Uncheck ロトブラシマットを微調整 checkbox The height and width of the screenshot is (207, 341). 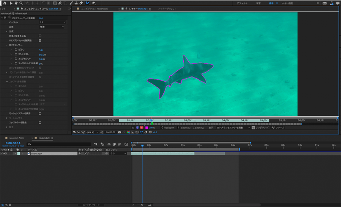(40, 40)
